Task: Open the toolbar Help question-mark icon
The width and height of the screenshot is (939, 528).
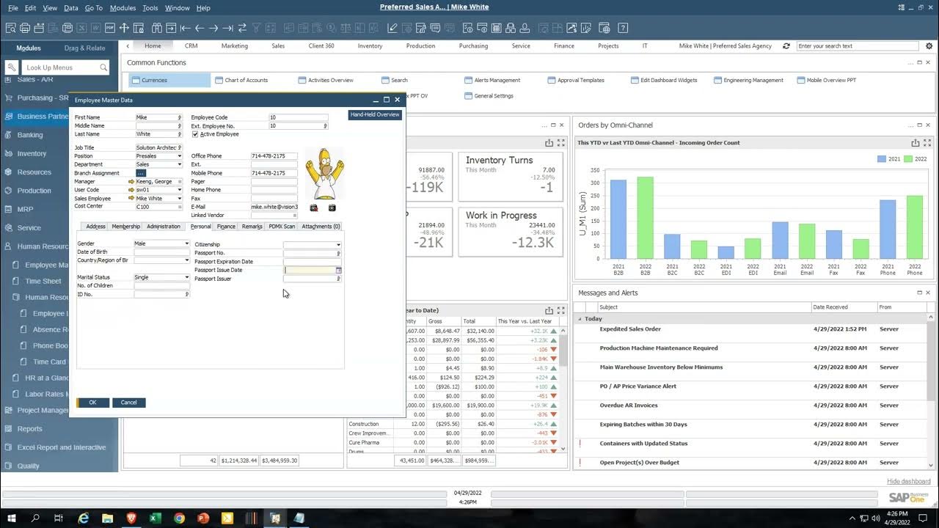Action: tap(623, 28)
